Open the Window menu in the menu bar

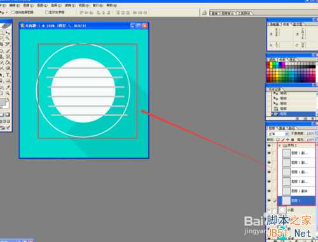tap(97, 5)
